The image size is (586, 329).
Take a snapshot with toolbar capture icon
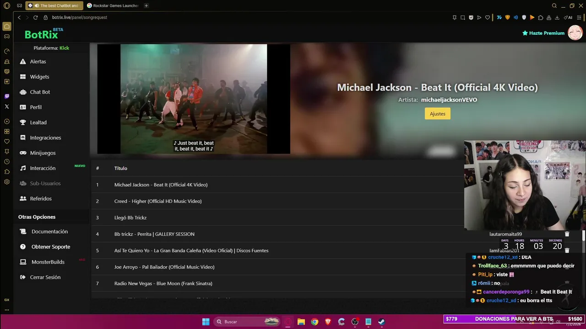[463, 17]
